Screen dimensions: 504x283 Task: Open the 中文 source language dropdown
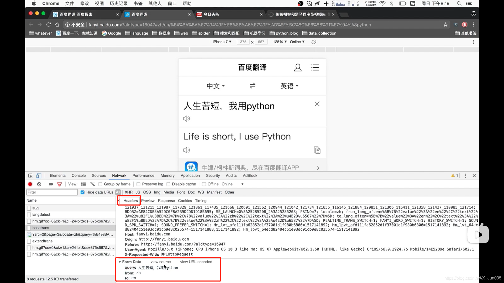[216, 86]
